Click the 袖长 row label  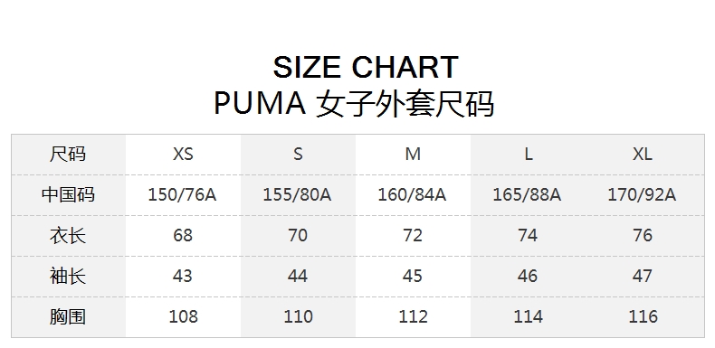pos(68,276)
